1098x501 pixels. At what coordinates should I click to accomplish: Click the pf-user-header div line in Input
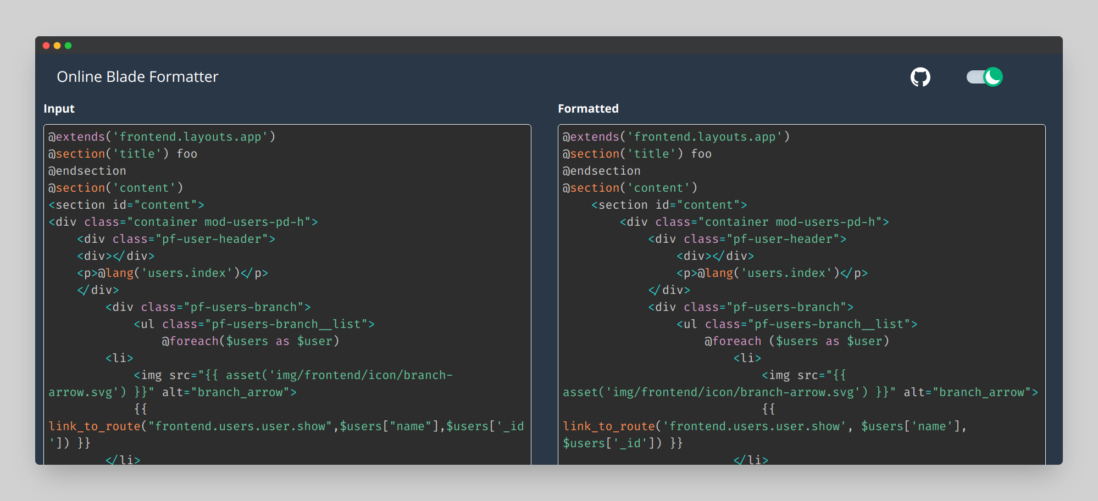[176, 239]
